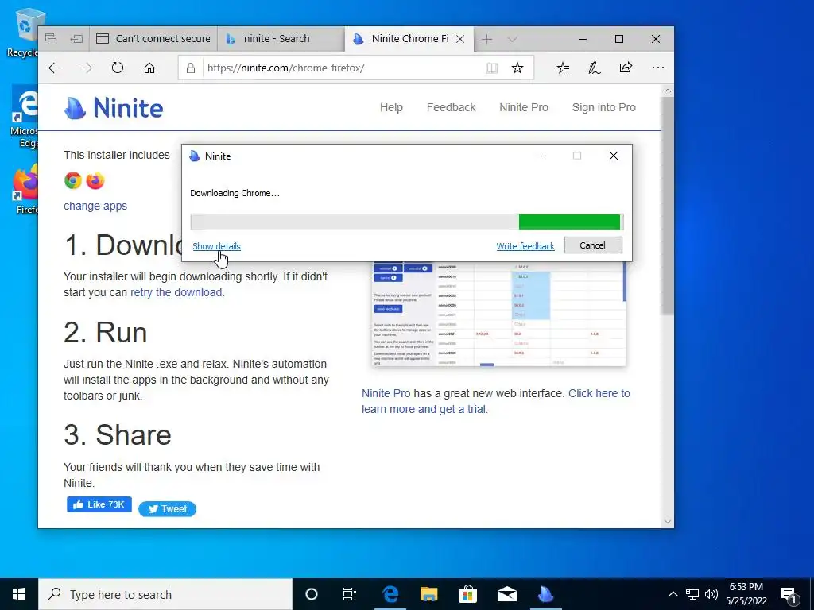Open the Add notes pen icon
Image resolution: width=814 pixels, height=610 pixels.
point(595,68)
